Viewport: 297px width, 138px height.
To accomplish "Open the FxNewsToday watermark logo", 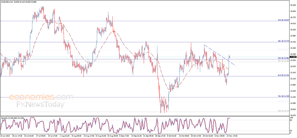I will tap(40, 104).
